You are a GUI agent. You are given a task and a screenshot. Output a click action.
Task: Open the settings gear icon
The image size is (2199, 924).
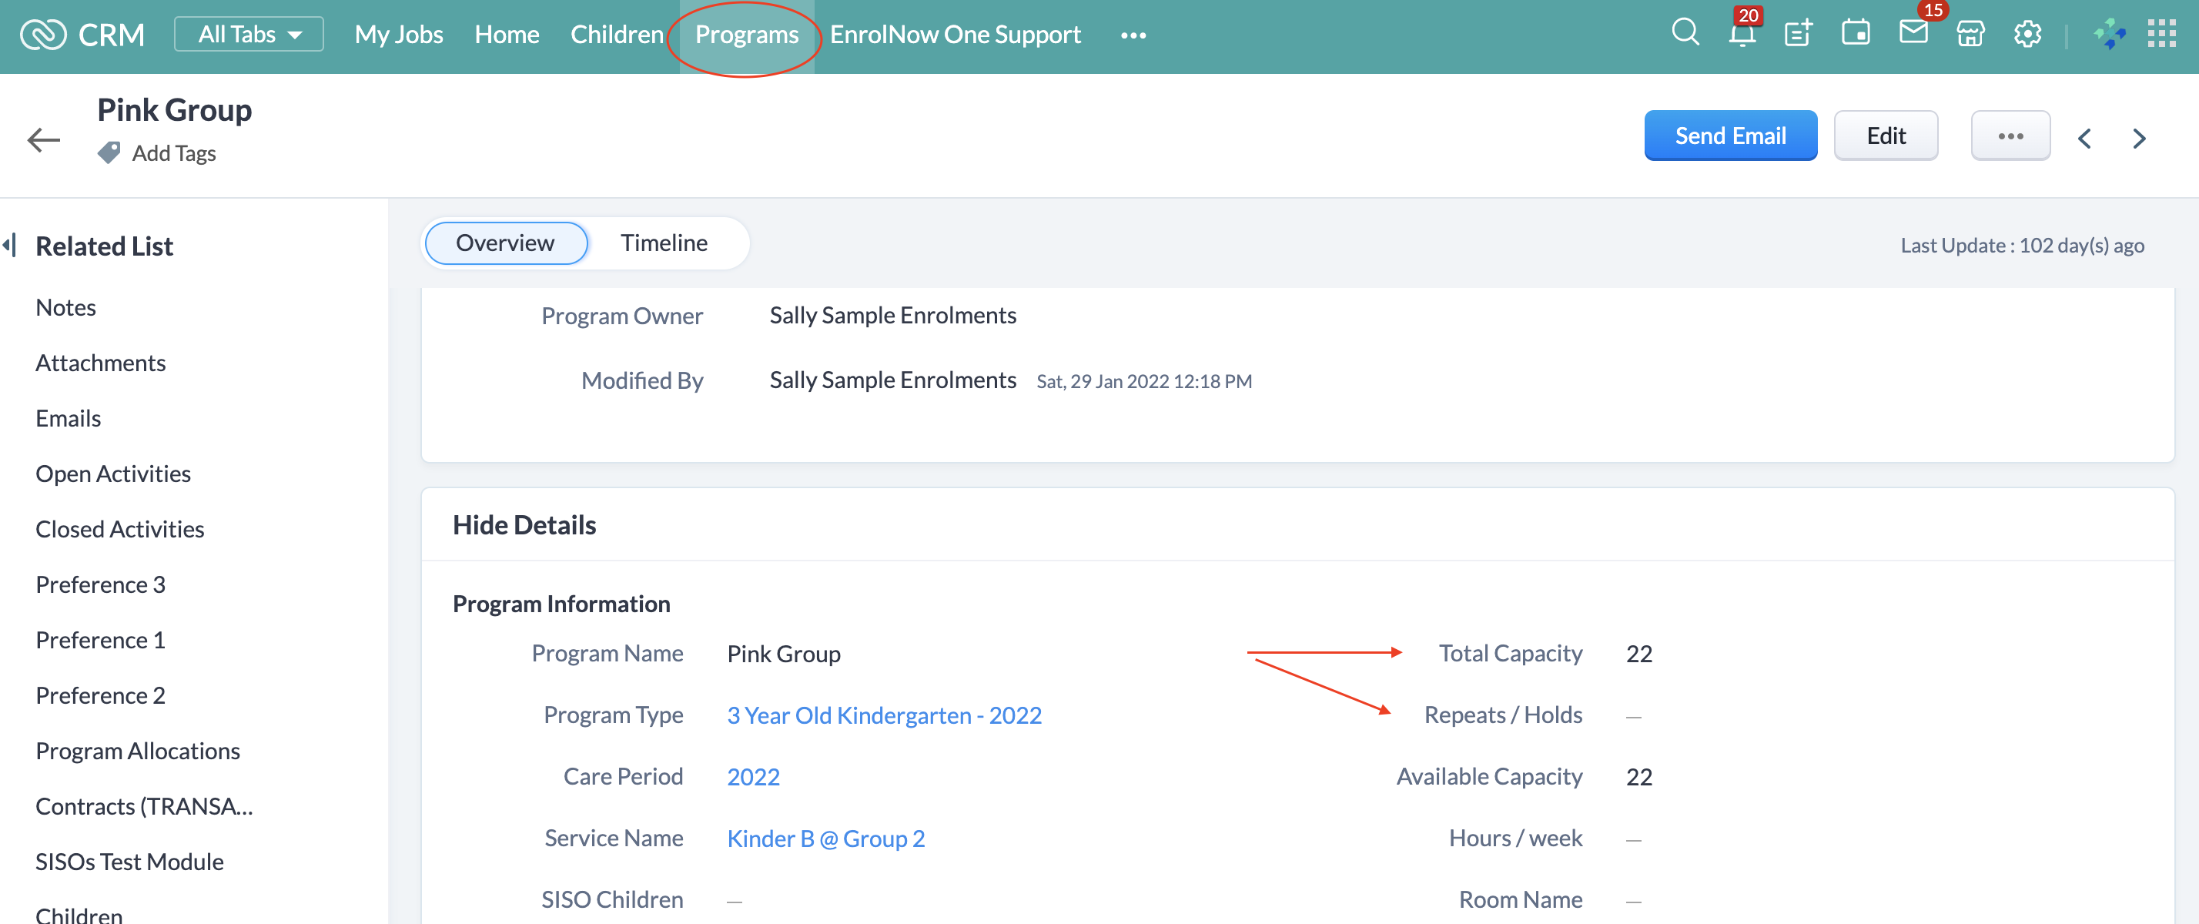pos(2027,34)
